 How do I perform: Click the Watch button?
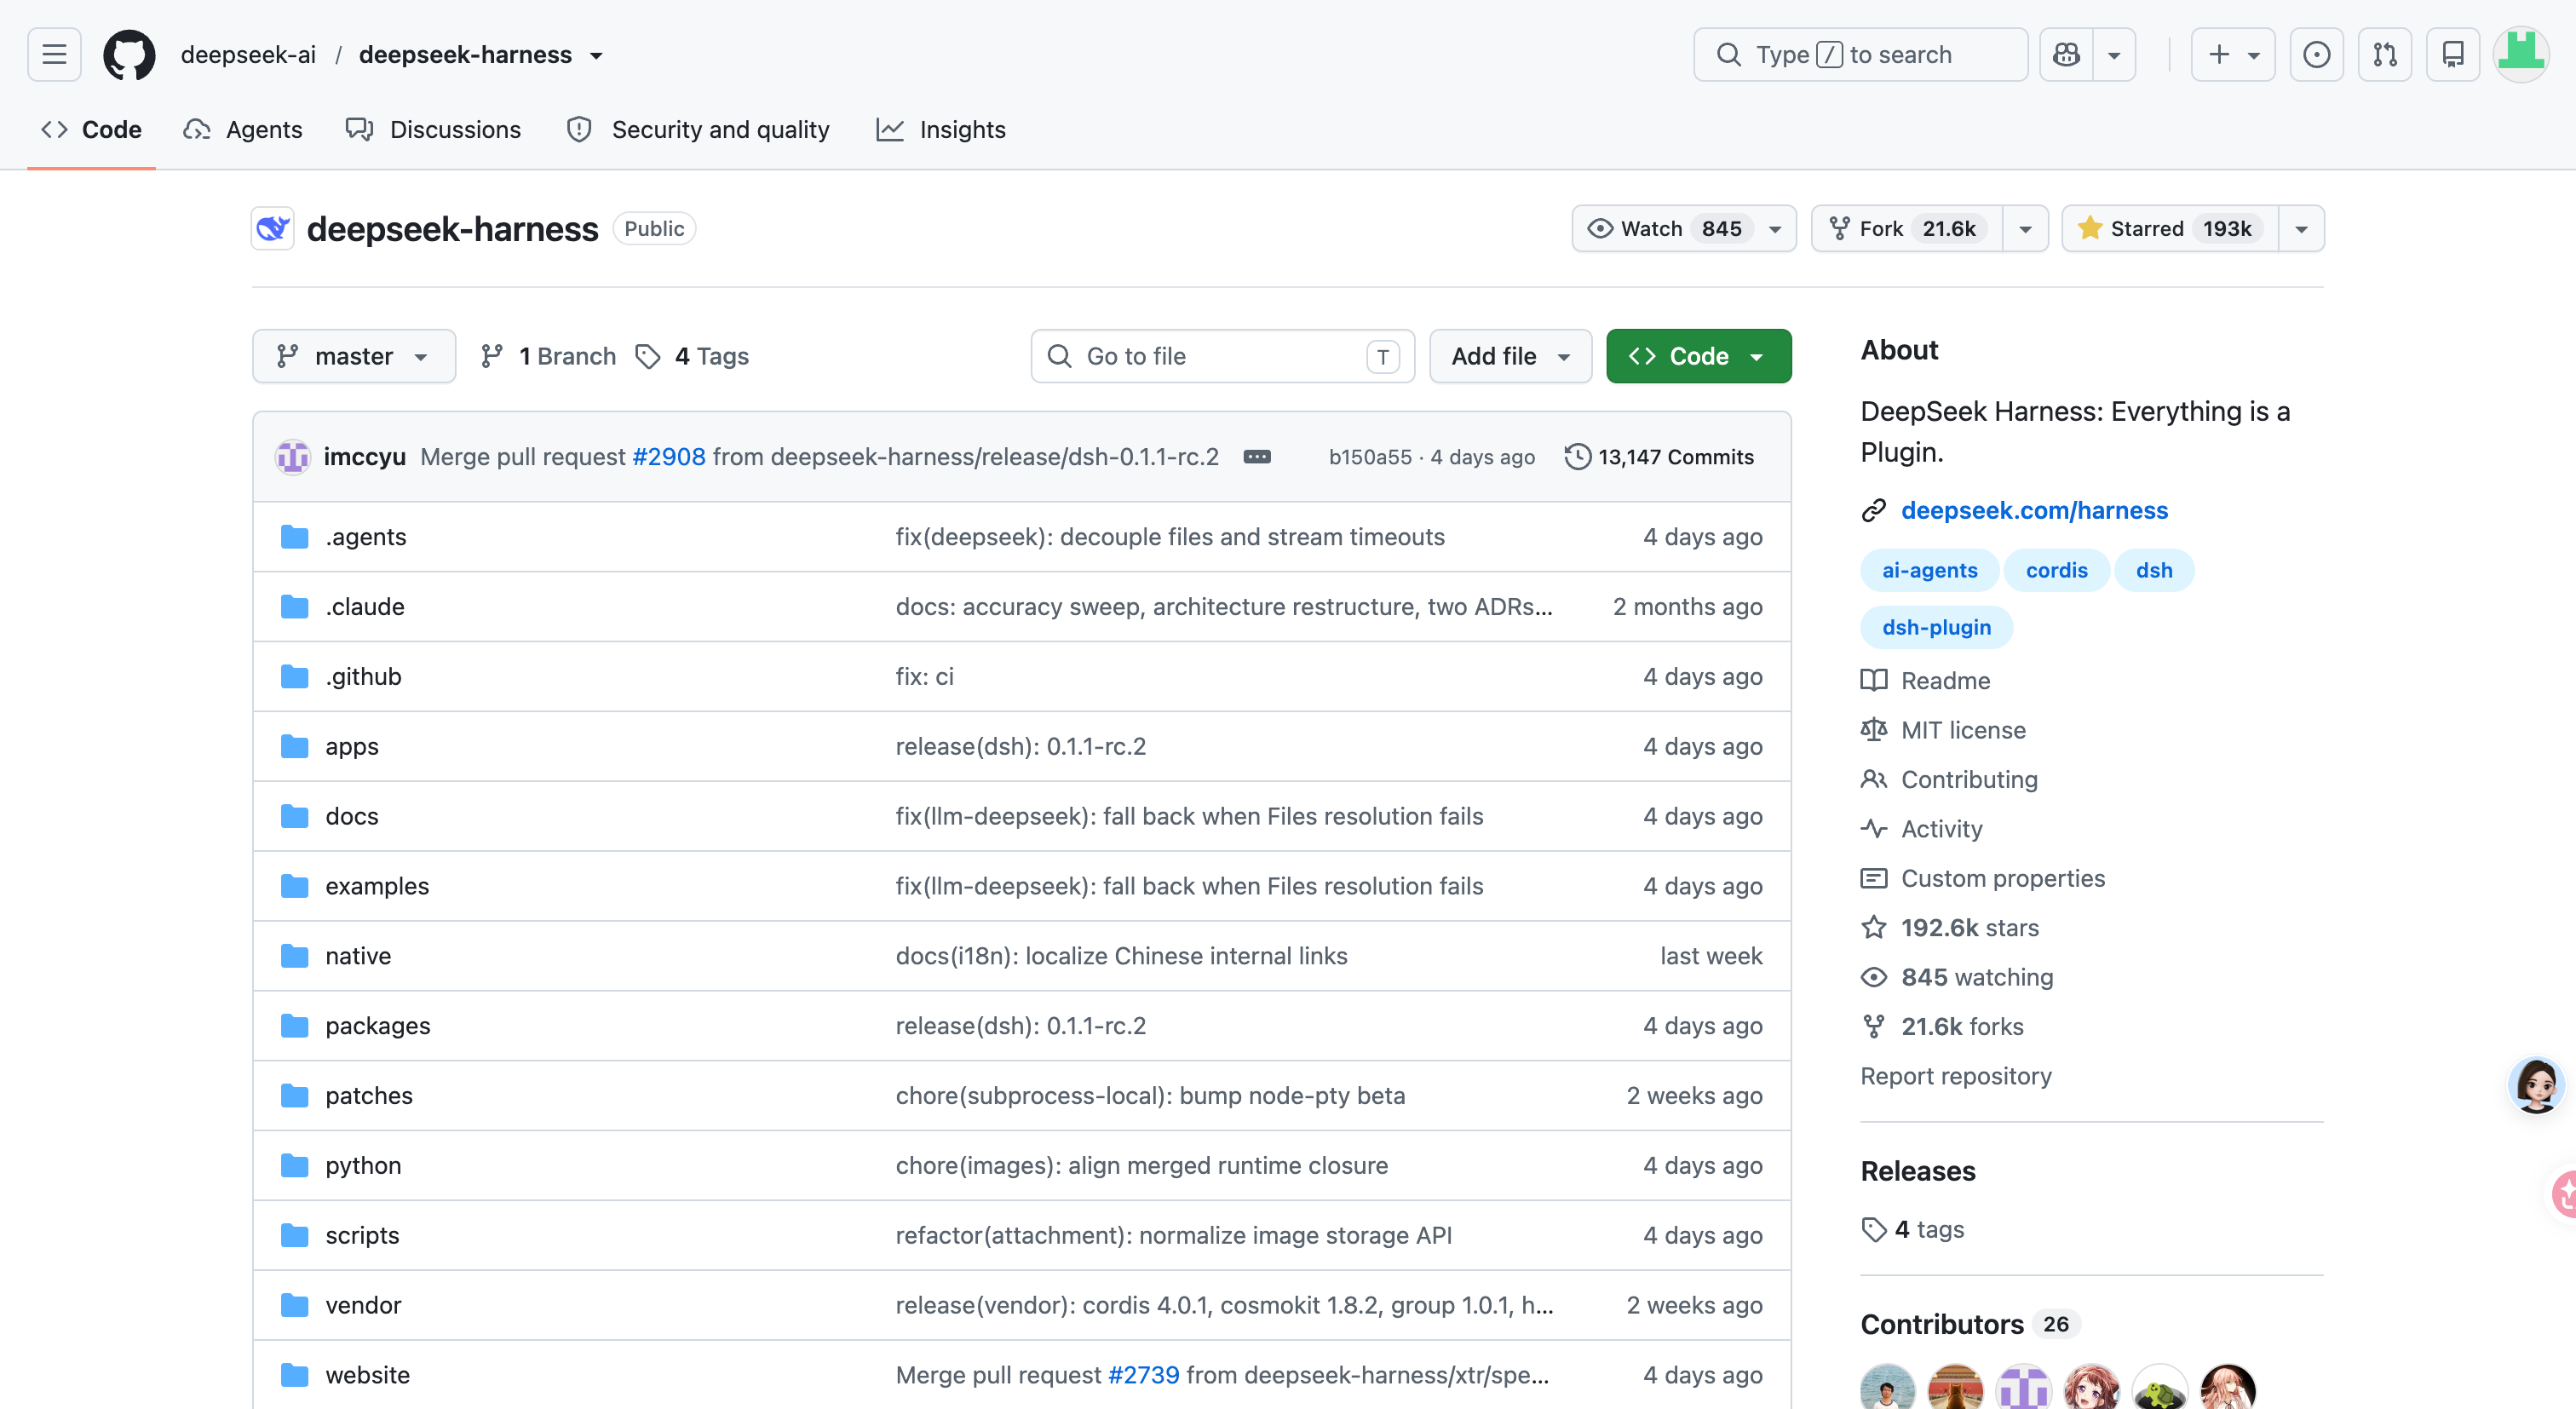tap(1684, 228)
